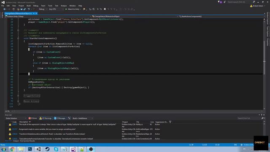Open the Window menu

tap(73, 5)
